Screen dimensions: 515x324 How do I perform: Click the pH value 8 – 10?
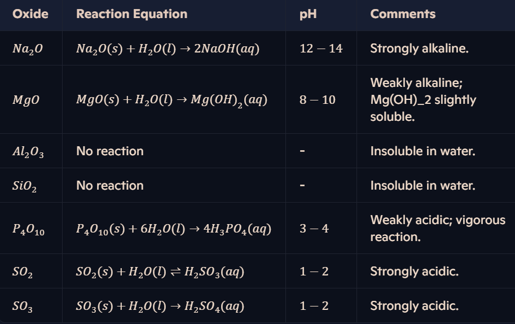tap(317, 100)
